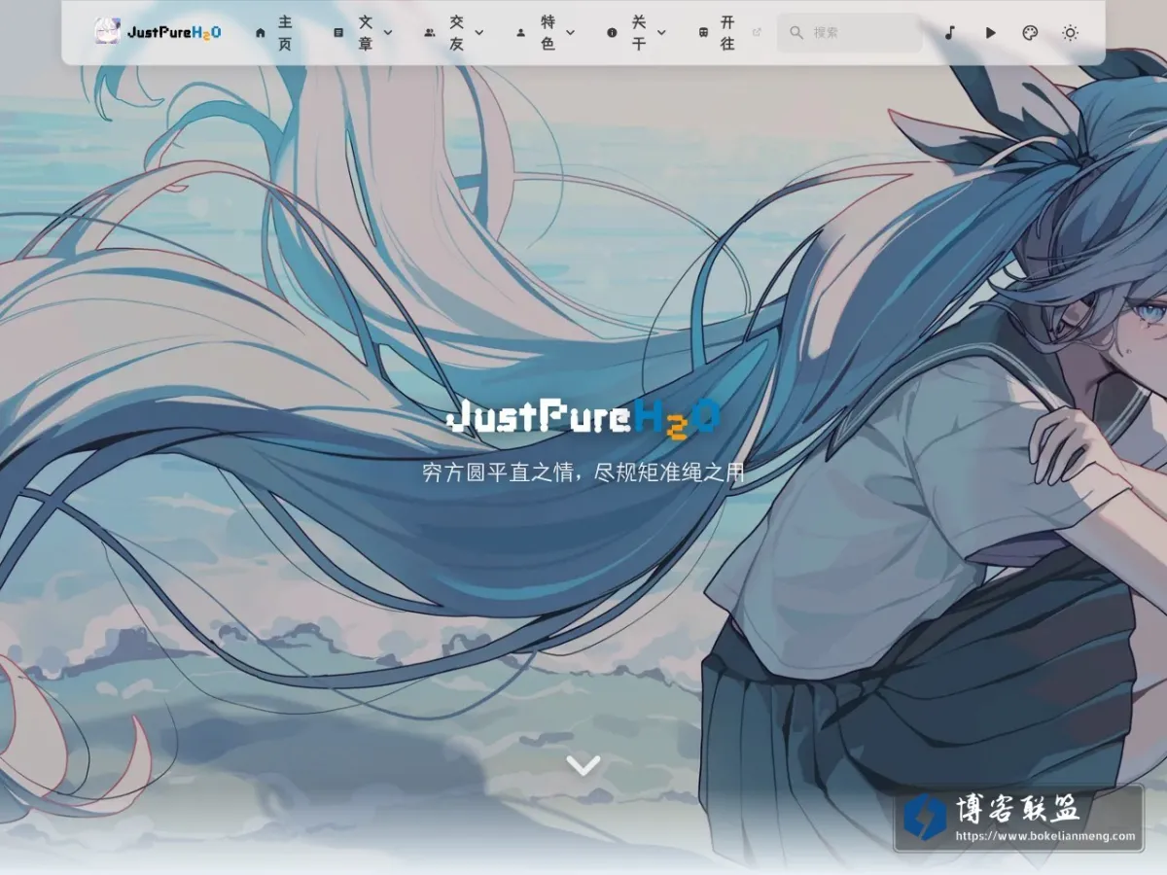This screenshot has width=1167, height=875.
Task: Open the 开往 travelling link
Action: (729, 32)
